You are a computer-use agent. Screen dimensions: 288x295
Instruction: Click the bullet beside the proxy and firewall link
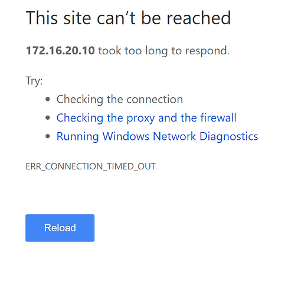[48, 118]
